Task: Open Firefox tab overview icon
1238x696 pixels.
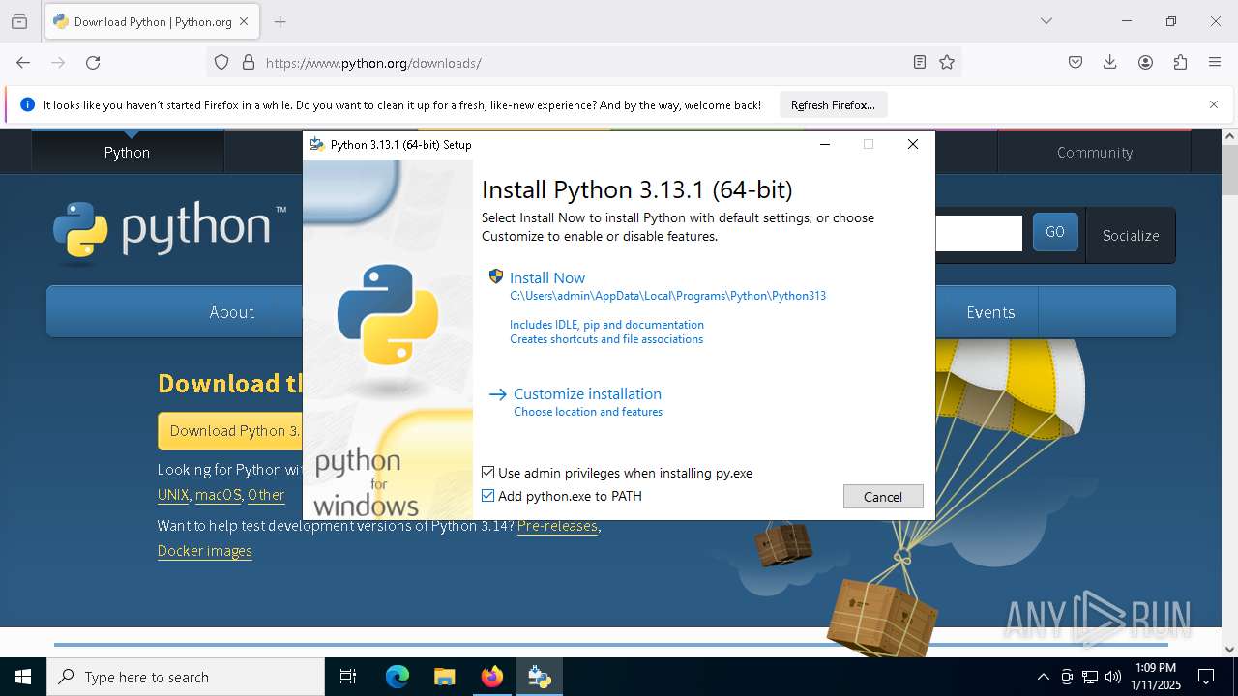Action: (19, 21)
